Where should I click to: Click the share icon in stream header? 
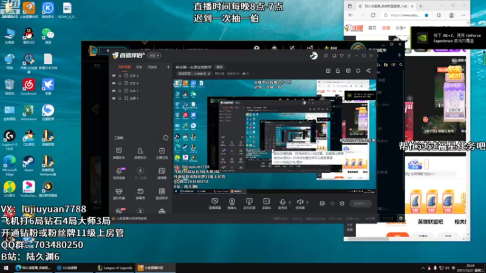click(x=368, y=70)
